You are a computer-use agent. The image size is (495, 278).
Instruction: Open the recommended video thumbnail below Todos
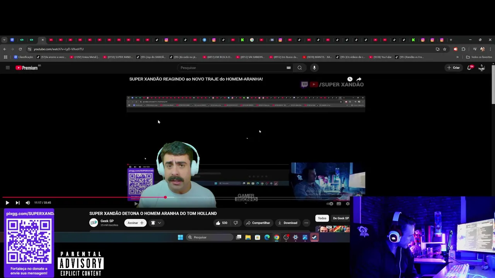[x=333, y=229]
